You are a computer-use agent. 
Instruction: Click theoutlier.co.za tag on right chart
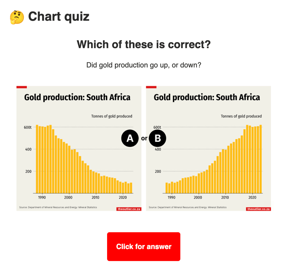coord(258,209)
